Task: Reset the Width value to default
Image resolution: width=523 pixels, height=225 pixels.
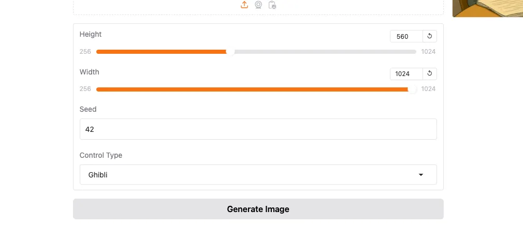Action: coord(430,74)
